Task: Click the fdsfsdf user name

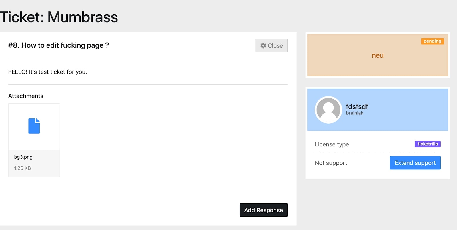Action: point(357,106)
